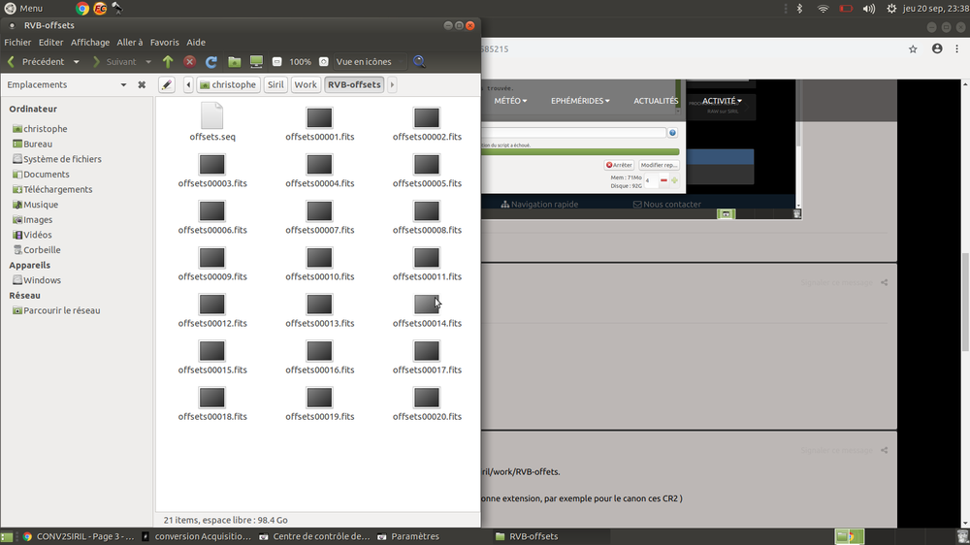Select RVB-offsets path bar button
970x545 pixels.
click(x=354, y=84)
